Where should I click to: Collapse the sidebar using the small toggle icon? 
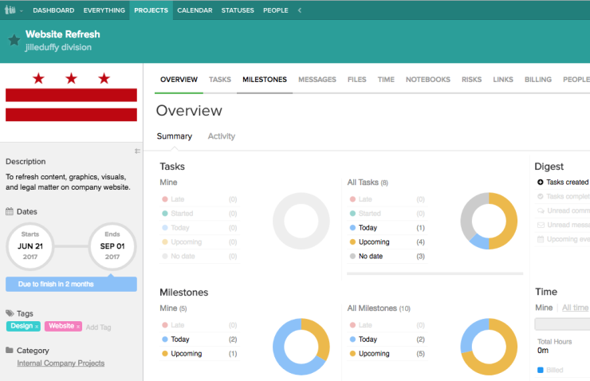pyautogui.click(x=137, y=151)
